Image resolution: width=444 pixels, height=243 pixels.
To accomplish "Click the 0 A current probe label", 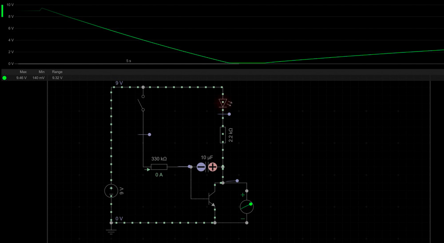I will click(159, 175).
